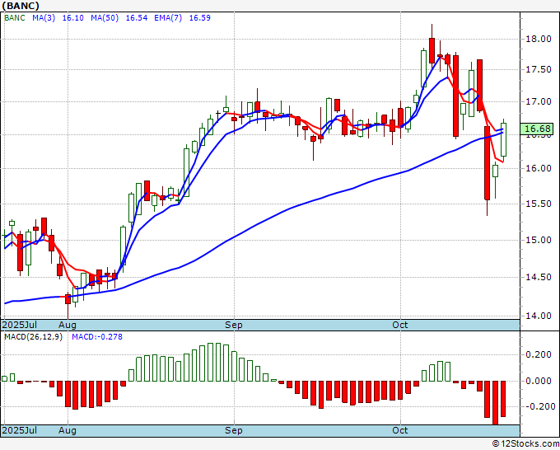Image resolution: width=560 pixels, height=450 pixels.
Task: Select the MA(3) legend label
Action: tap(44, 17)
